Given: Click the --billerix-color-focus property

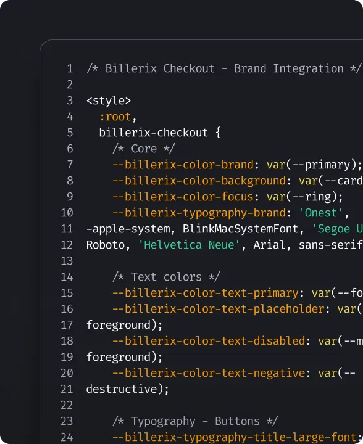Looking at the screenshot, I should [x=183, y=197].
